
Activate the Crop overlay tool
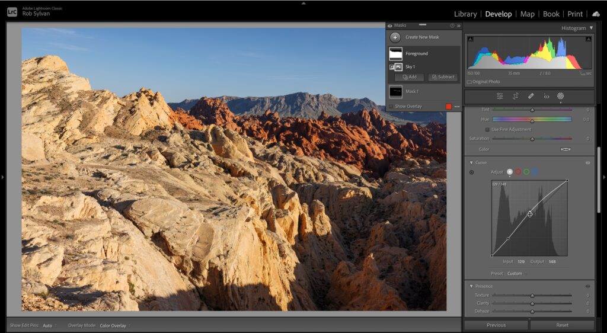[516, 96]
